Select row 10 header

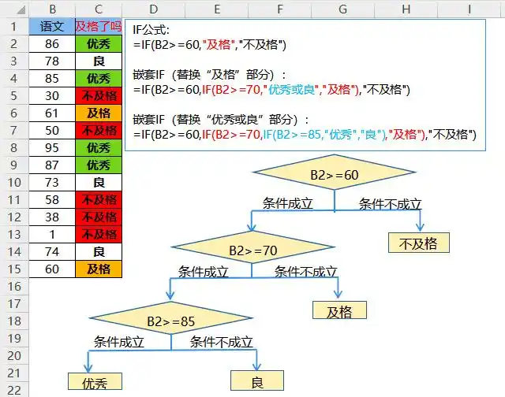tap(14, 183)
